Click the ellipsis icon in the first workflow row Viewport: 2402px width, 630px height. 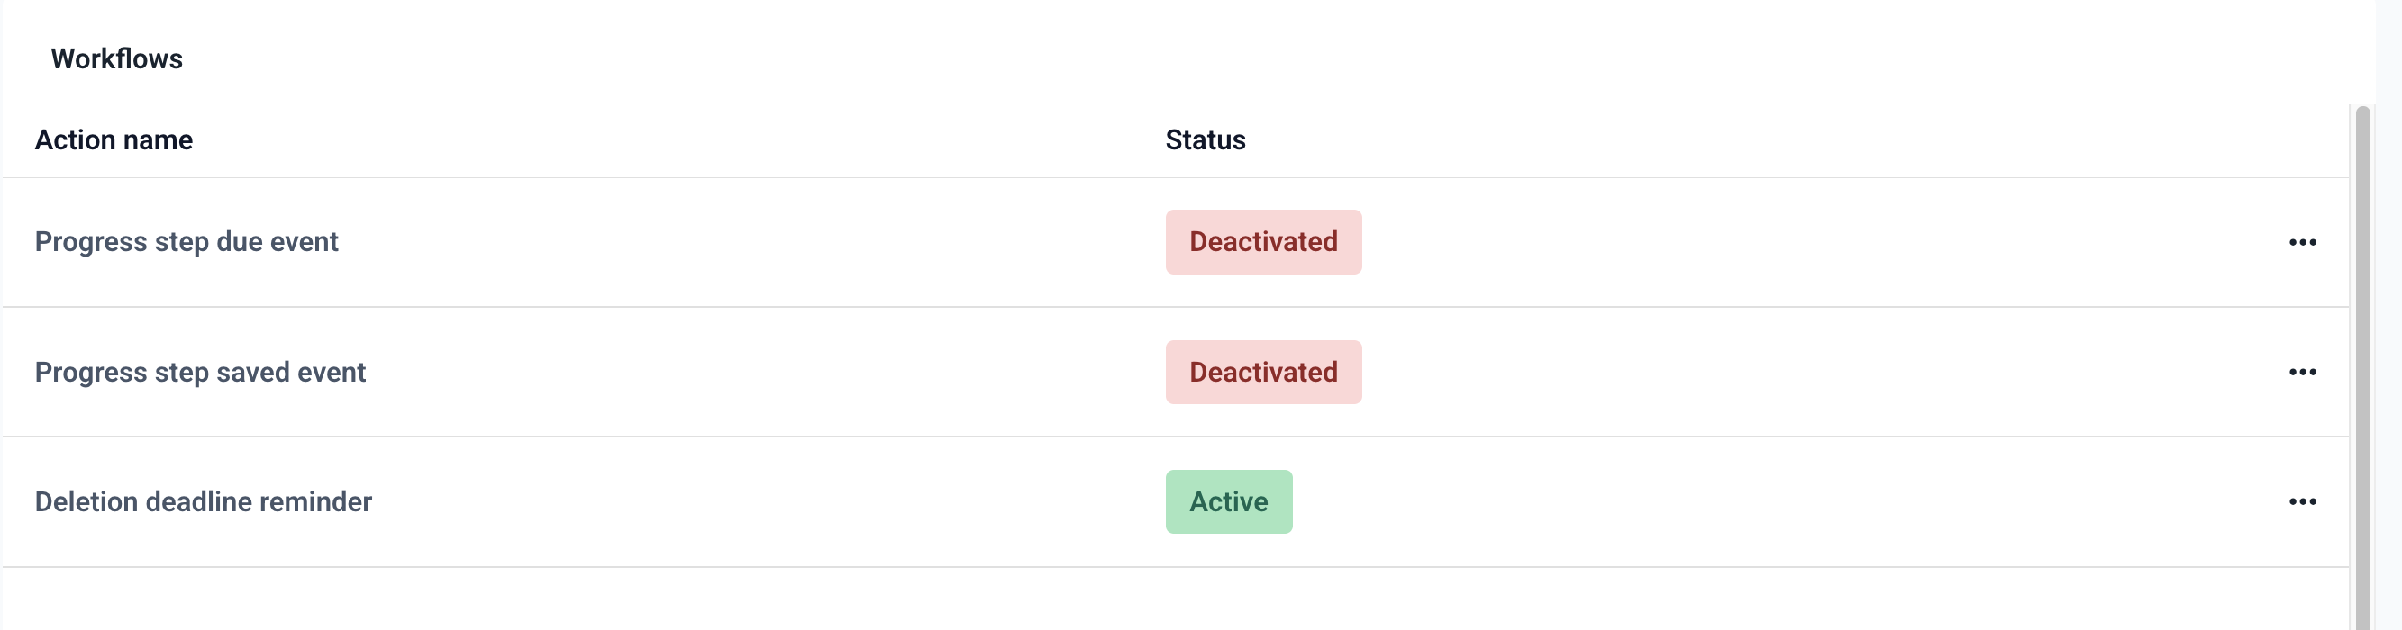2301,242
